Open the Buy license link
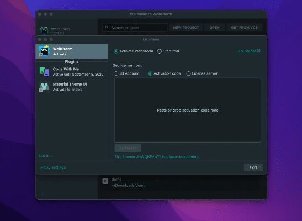Screen dimensions: 302x221 tap(247, 51)
